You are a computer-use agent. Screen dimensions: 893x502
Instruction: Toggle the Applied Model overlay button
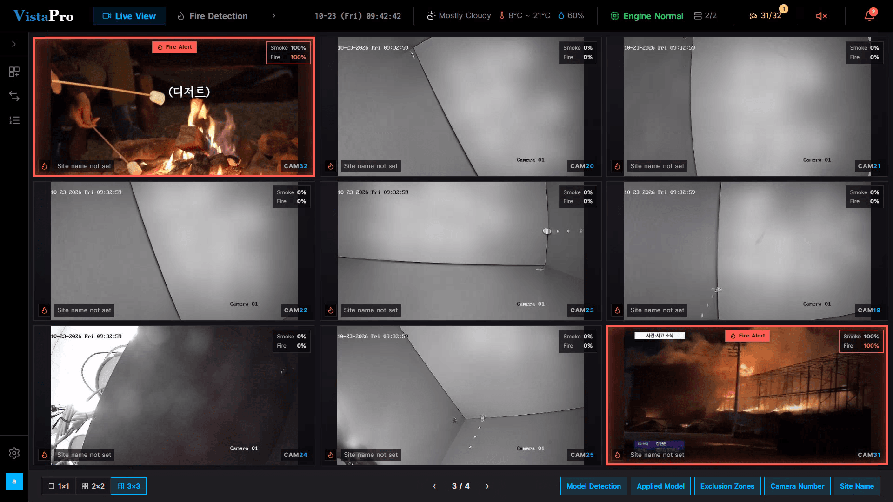point(660,486)
